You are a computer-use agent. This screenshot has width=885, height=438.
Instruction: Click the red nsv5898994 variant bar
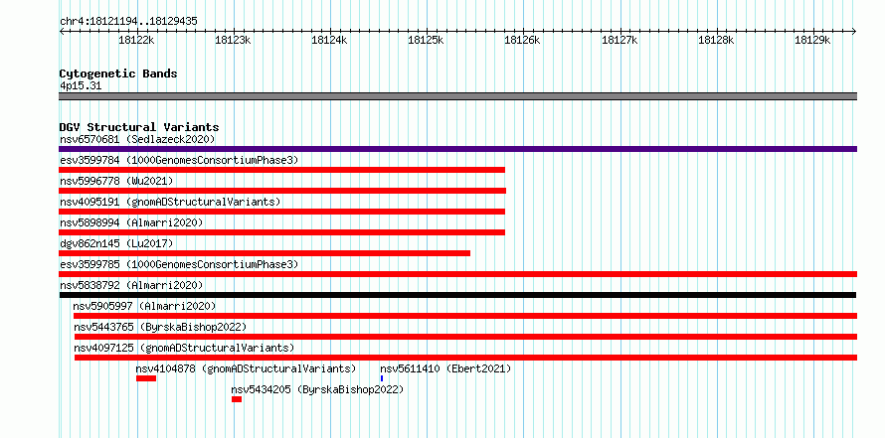[281, 232]
